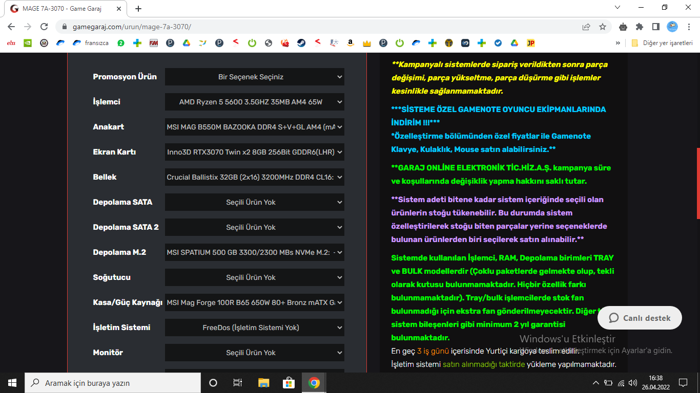Image resolution: width=700 pixels, height=393 pixels.
Task: Open the Windows notification center
Action: (x=683, y=383)
